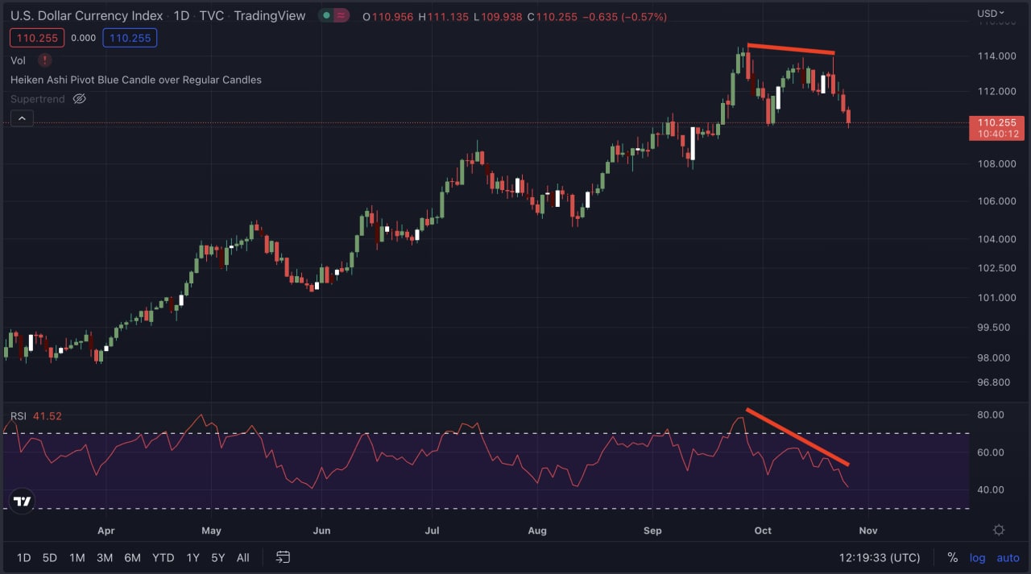Click the red-outlined 110.255 price box

coord(37,38)
